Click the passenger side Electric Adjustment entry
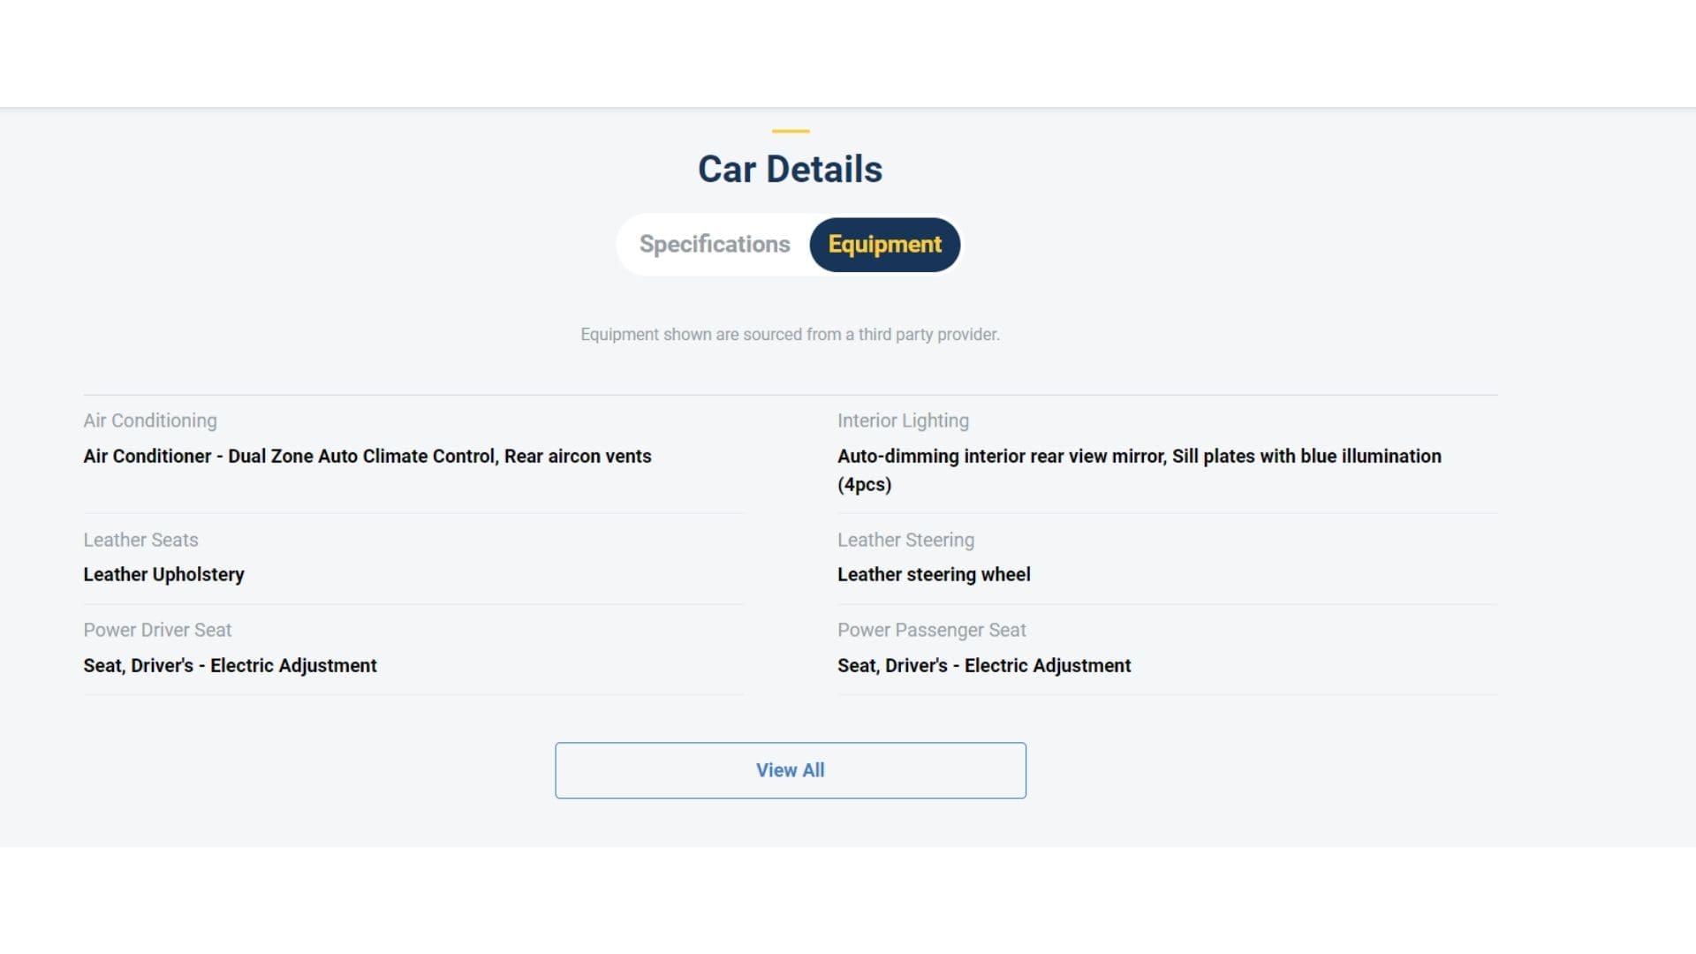The width and height of the screenshot is (1696, 954). click(x=984, y=665)
